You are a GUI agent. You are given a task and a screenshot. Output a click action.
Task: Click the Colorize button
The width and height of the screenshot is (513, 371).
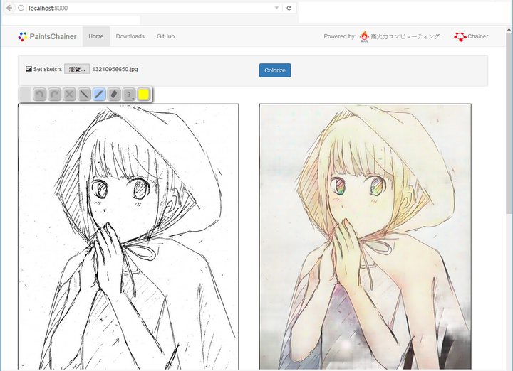(x=275, y=70)
